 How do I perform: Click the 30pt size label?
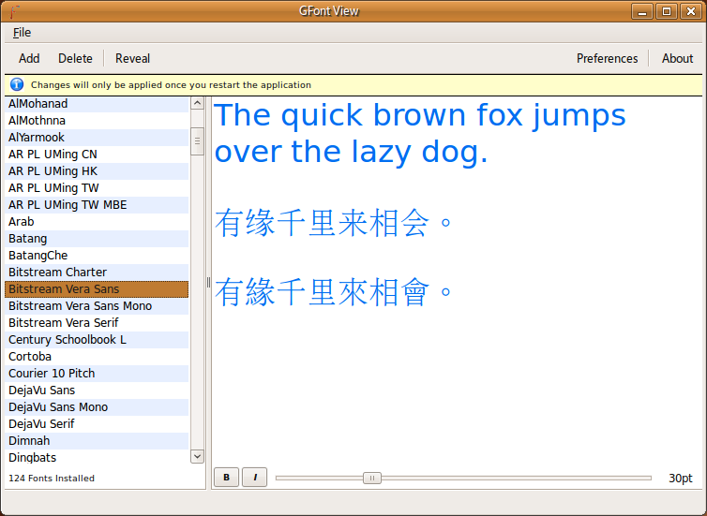coord(681,479)
